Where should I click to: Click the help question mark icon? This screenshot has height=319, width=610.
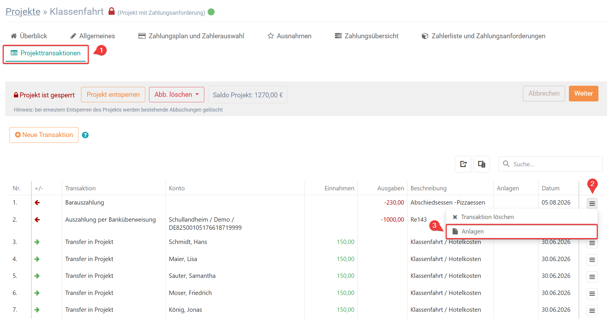85,135
